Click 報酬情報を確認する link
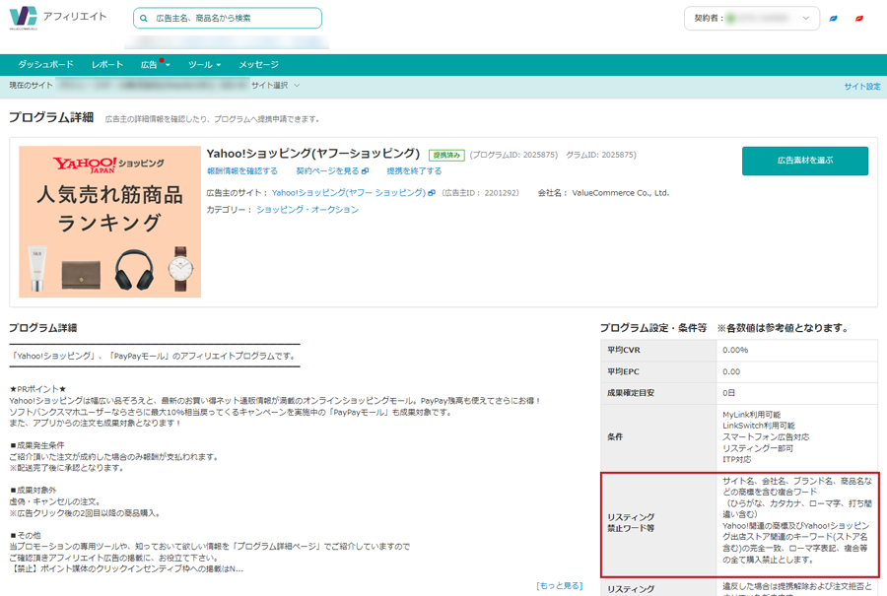The height and width of the screenshot is (596, 887). [242, 170]
